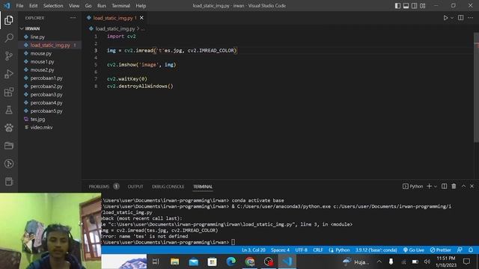Open the Source Control view

click(x=9, y=56)
